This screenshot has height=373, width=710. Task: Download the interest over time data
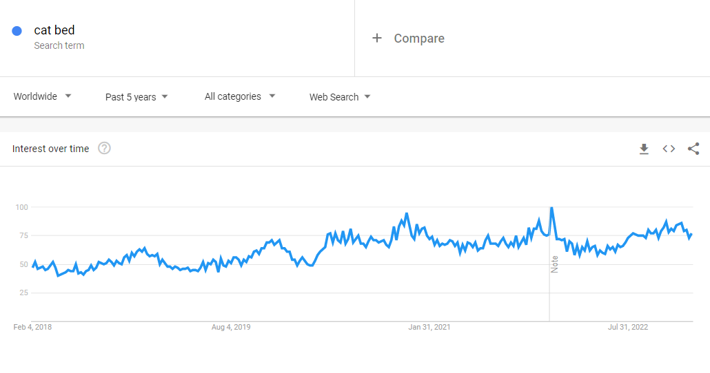(x=644, y=149)
